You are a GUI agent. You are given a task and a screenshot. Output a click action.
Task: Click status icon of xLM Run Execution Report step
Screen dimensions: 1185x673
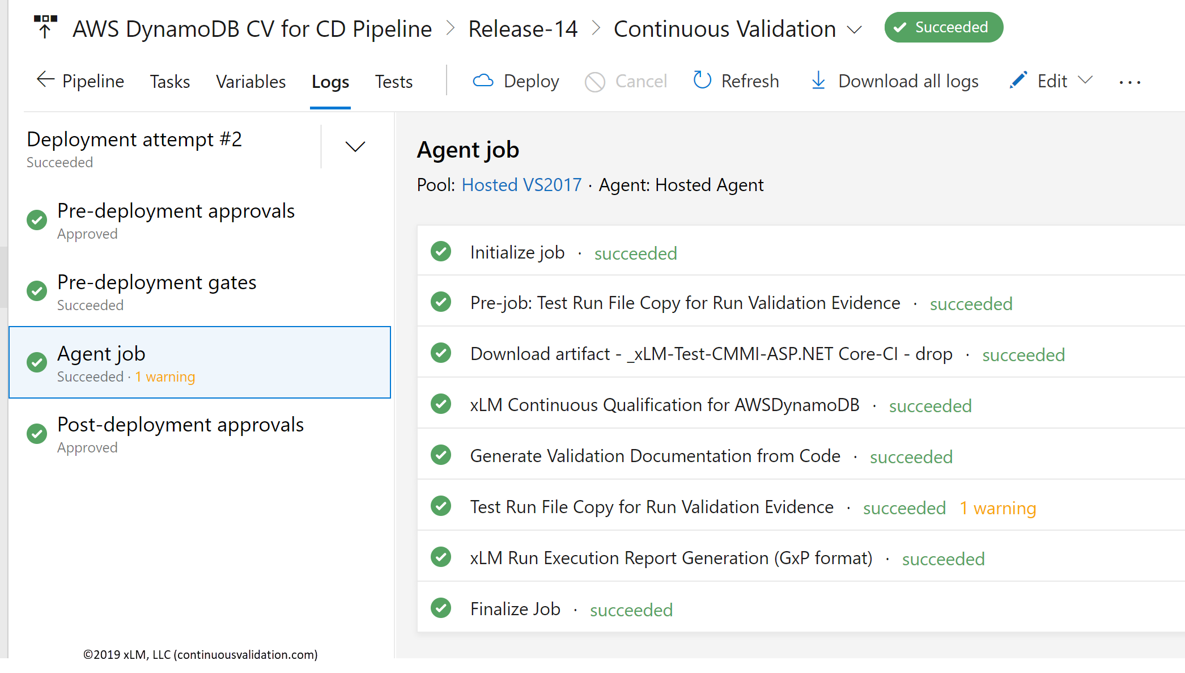point(441,557)
